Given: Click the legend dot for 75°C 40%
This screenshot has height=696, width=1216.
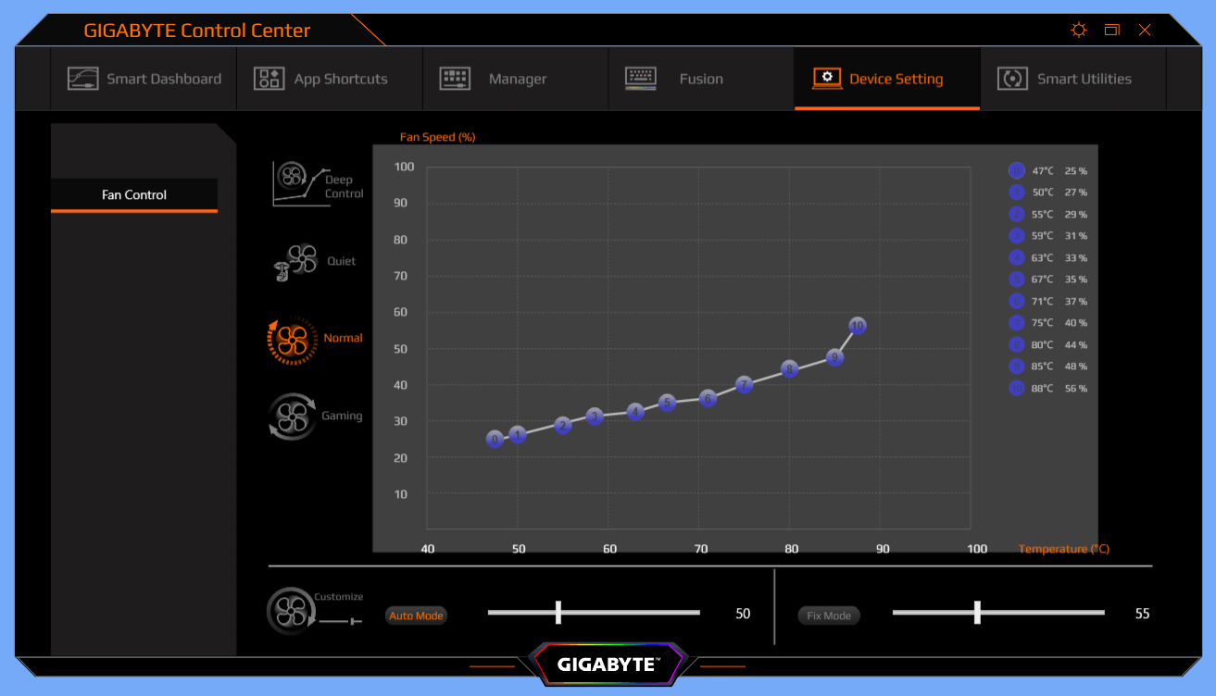Looking at the screenshot, I should [x=1016, y=323].
